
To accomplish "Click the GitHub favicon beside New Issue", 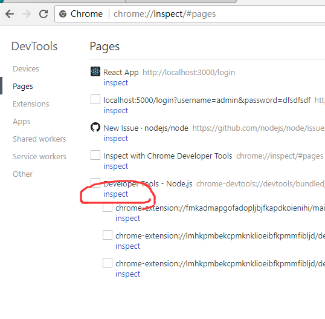I will click(95, 127).
